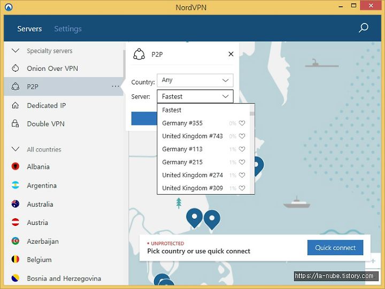Image resolution: width=385 pixels, height=289 pixels.
Task: Open P2P options three-dot menu
Action: [115, 87]
